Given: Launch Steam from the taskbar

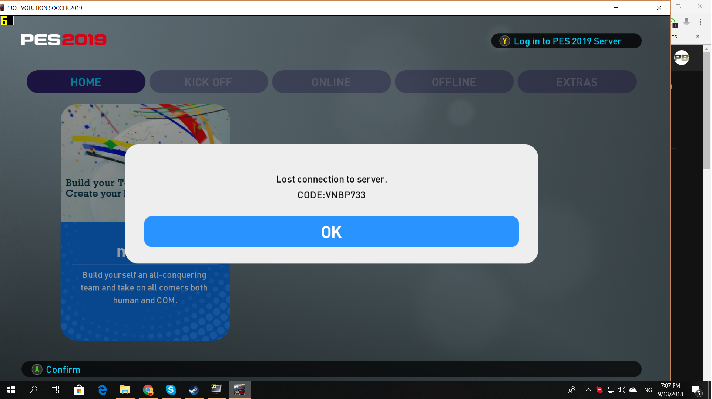Looking at the screenshot, I should pos(194,390).
